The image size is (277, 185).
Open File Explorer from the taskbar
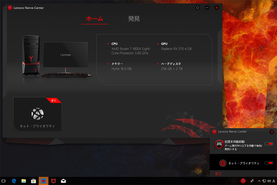pos(24,181)
